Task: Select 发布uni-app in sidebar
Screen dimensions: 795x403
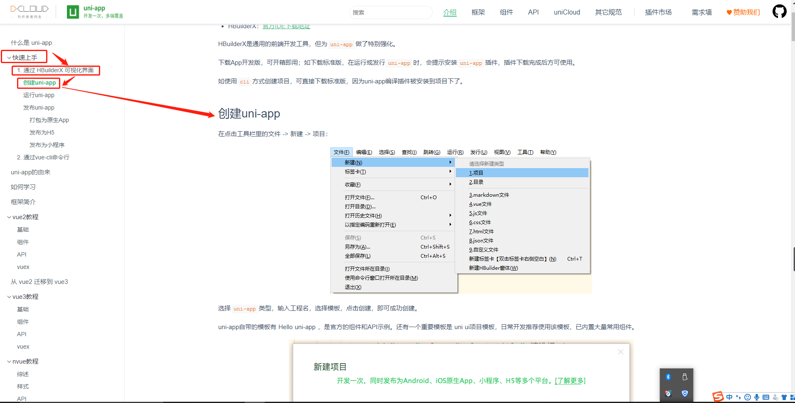Action: [39, 107]
